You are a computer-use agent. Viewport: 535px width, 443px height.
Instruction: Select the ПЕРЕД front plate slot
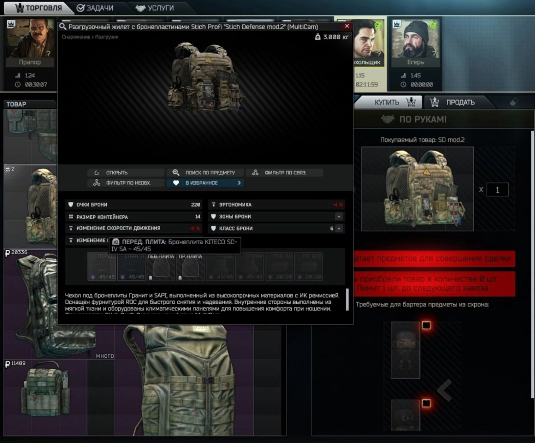pyautogui.click(x=102, y=266)
